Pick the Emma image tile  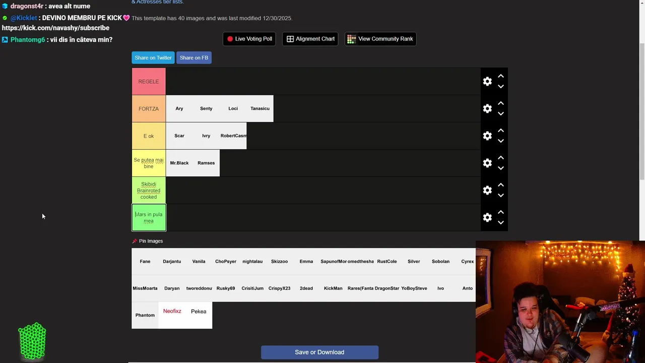click(306, 261)
